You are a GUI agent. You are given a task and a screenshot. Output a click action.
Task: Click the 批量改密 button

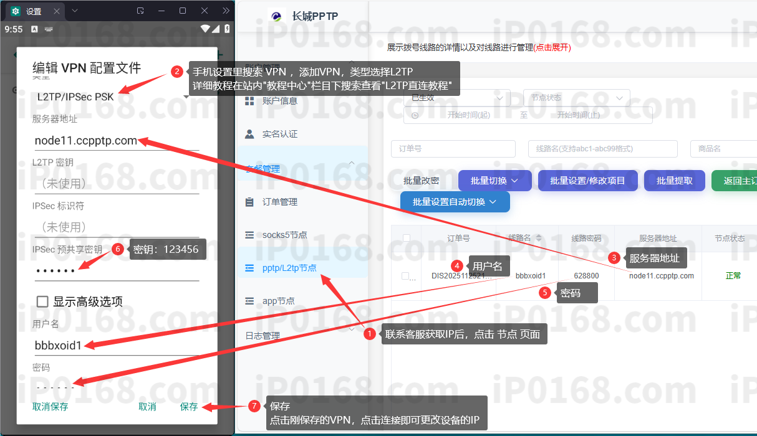tap(422, 181)
